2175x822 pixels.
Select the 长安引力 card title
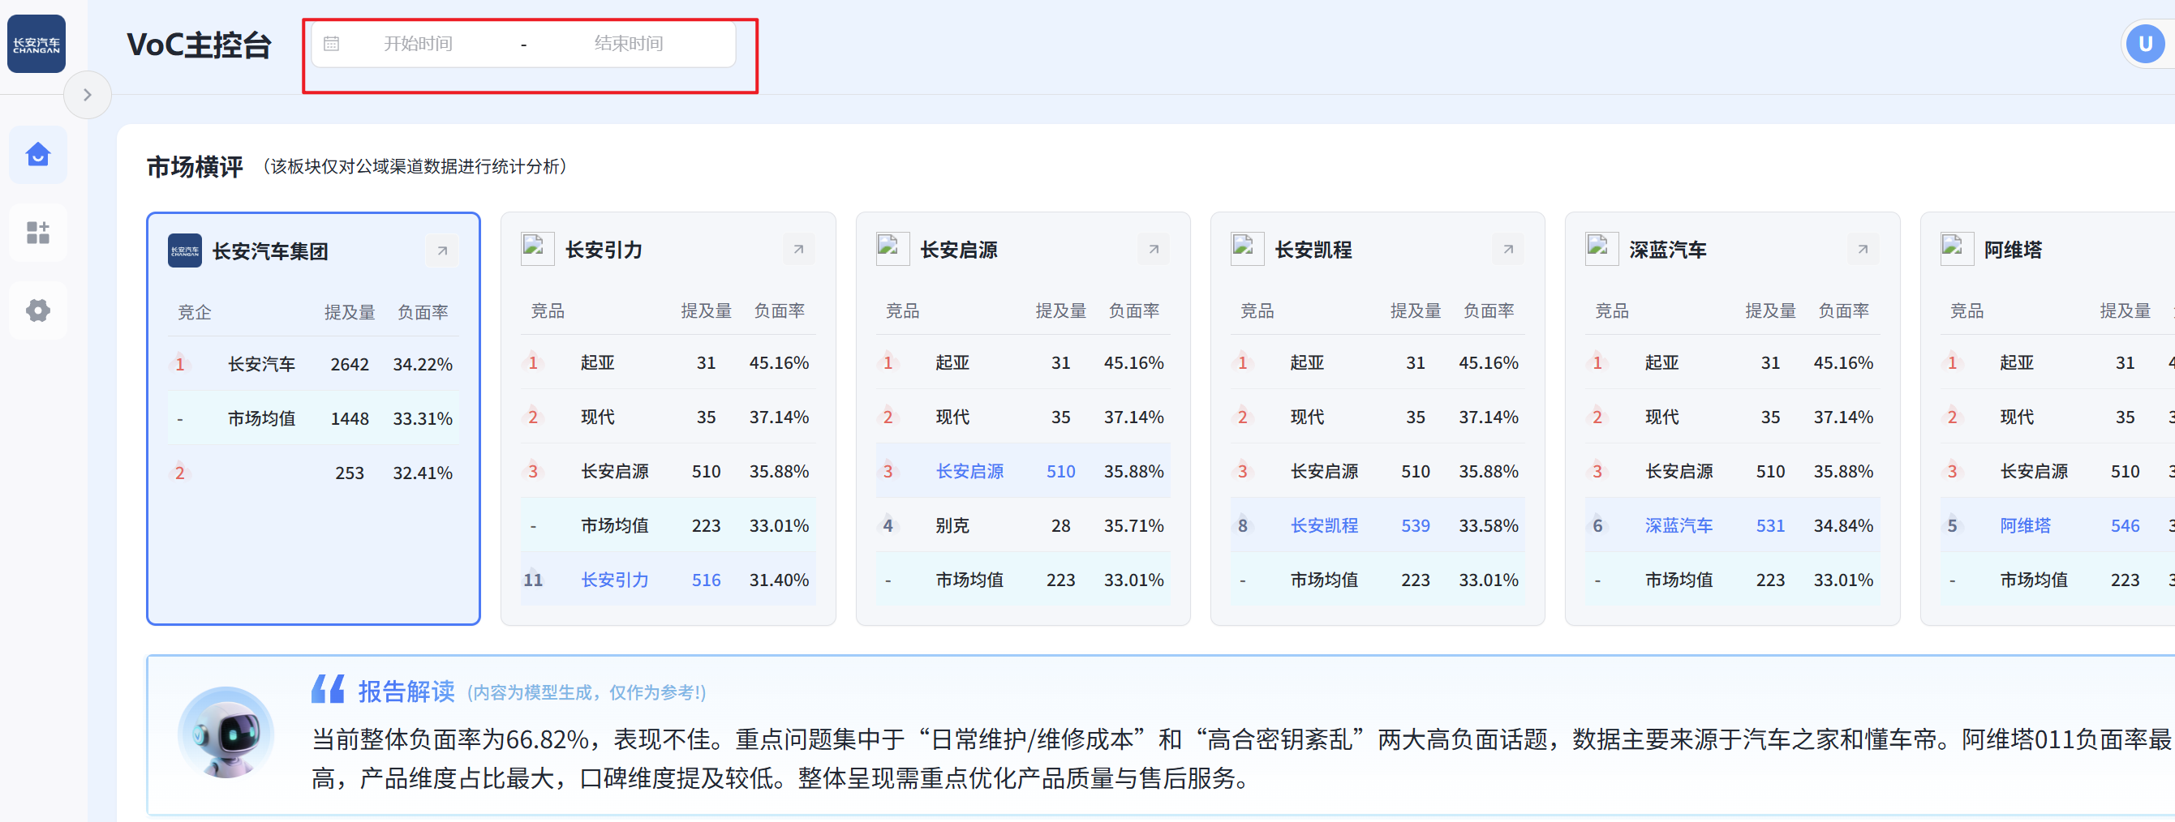click(x=604, y=250)
